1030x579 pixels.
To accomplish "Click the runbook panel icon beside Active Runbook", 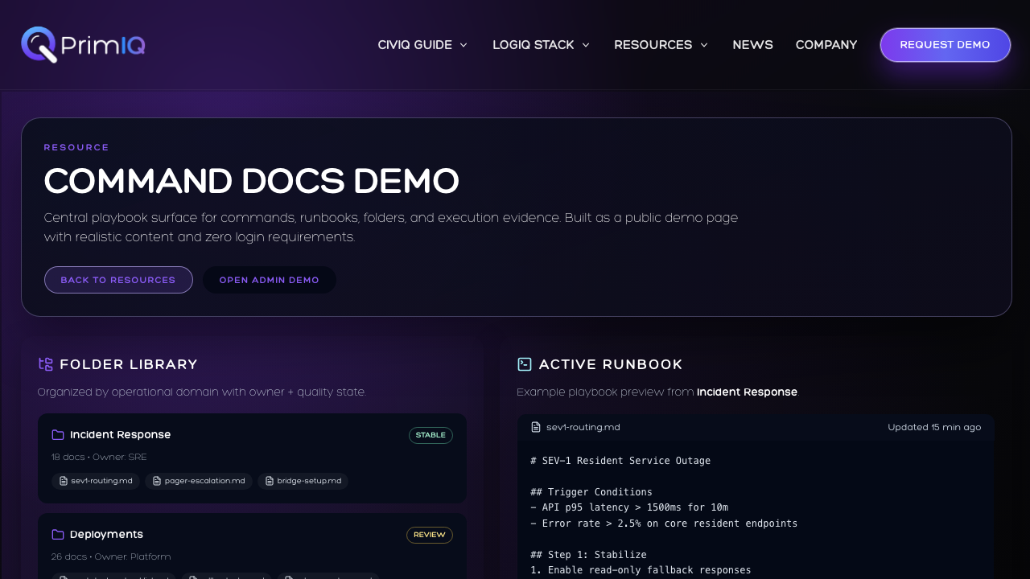I will (525, 363).
